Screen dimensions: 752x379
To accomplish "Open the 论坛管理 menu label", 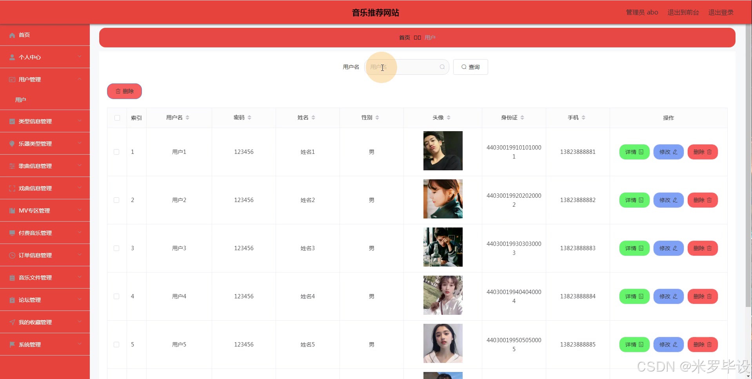I will [x=30, y=300].
